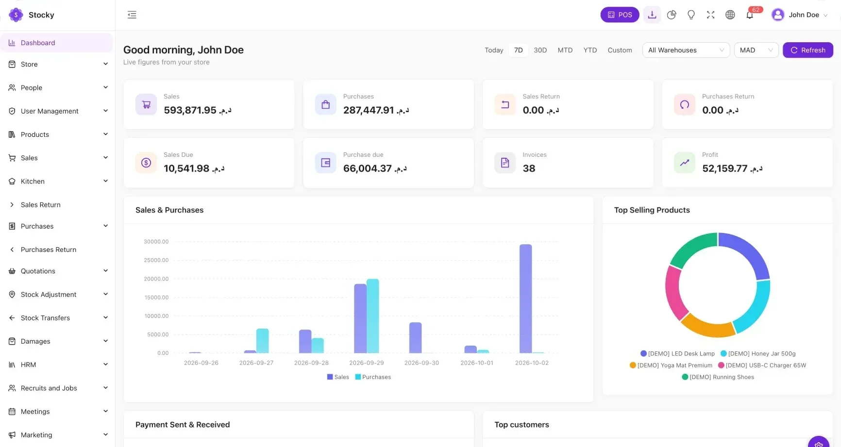Click the POS button
Image resolution: width=841 pixels, height=447 pixels.
620,15
